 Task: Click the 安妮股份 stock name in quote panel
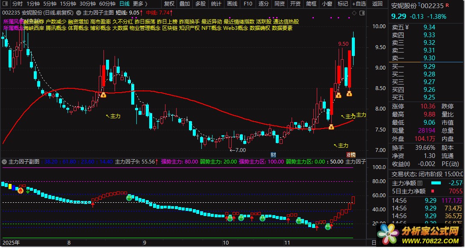(x=404, y=6)
